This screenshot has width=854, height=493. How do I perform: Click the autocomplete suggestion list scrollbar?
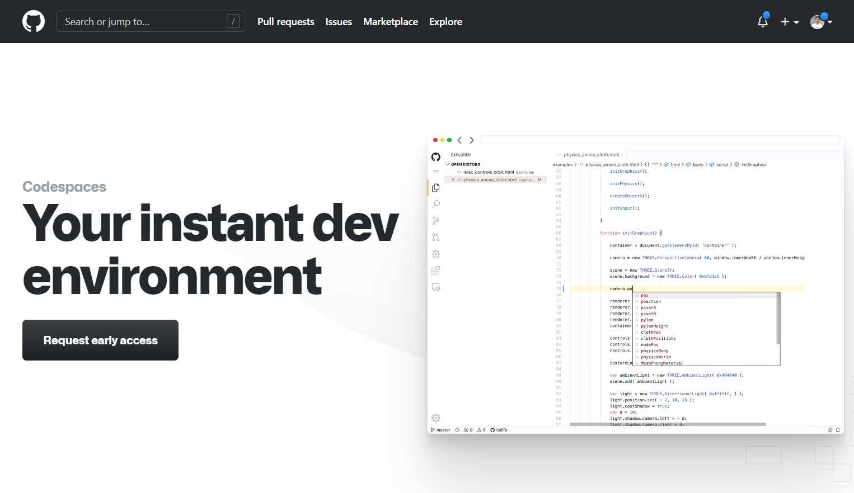[x=778, y=319]
